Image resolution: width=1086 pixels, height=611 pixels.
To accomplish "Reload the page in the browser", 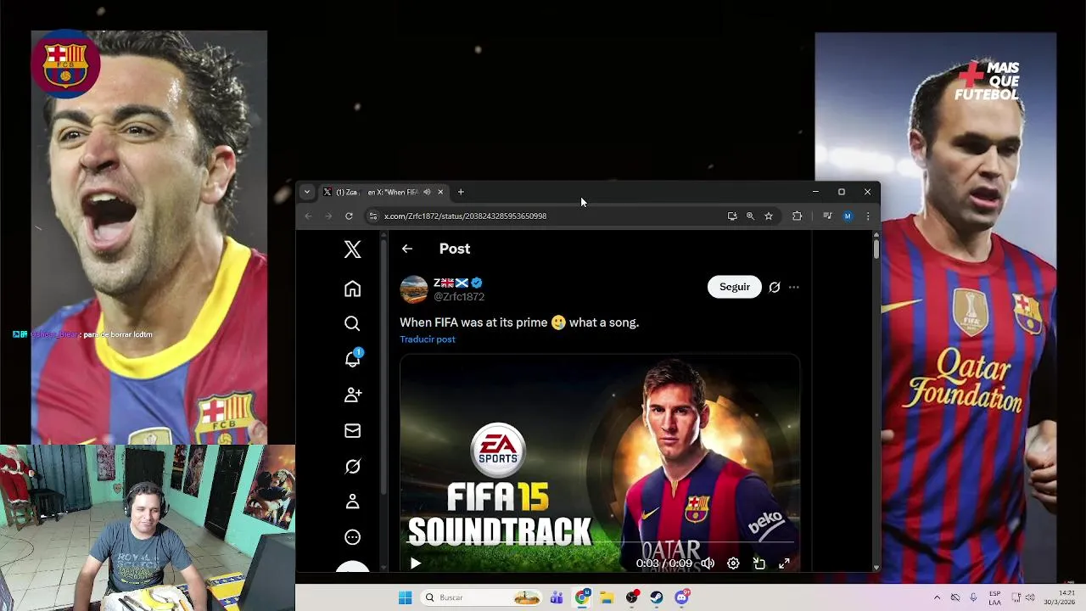I will [x=349, y=216].
